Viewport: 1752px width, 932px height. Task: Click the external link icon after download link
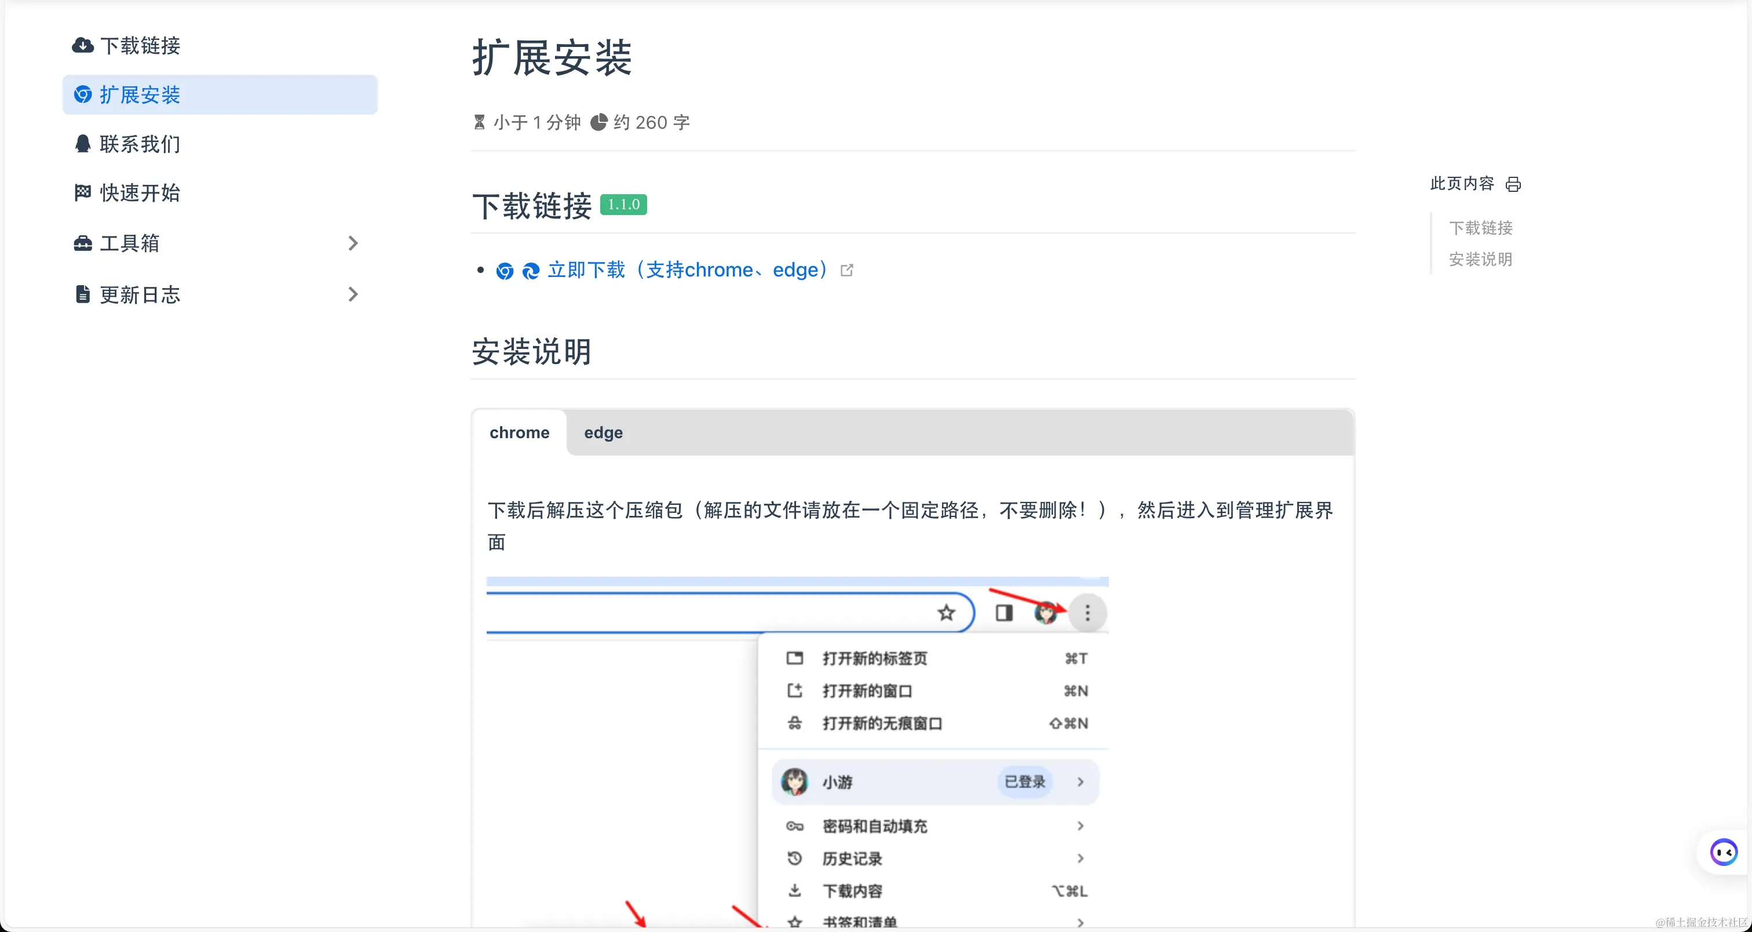(x=847, y=270)
